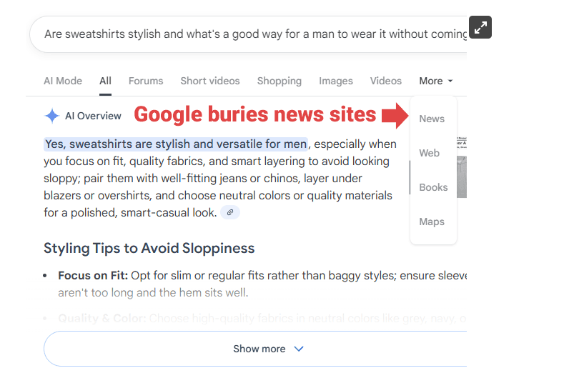This screenshot has height=383, width=569.
Task: Select Books from the More menu
Action: pyautogui.click(x=433, y=187)
